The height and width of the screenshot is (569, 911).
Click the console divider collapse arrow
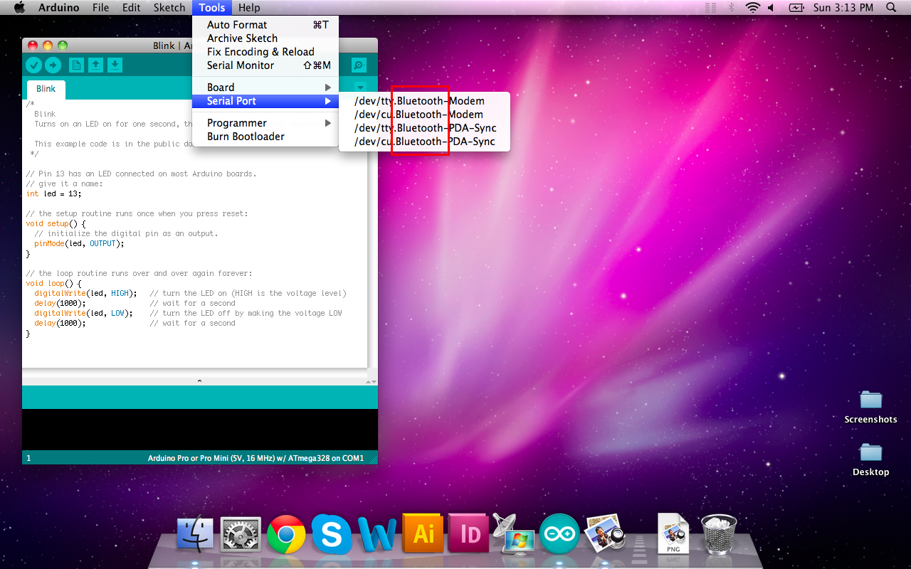coord(199,381)
